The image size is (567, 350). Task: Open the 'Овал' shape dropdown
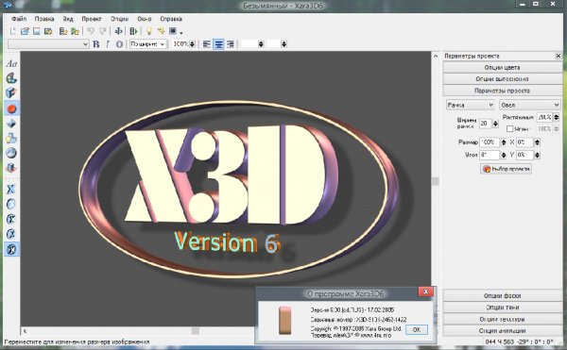tap(530, 105)
